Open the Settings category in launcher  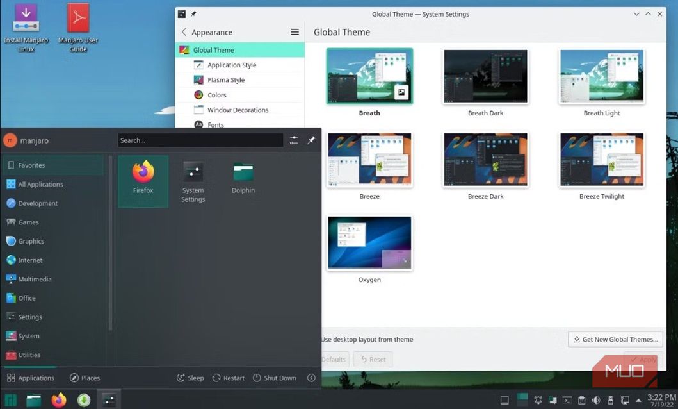tap(54, 317)
